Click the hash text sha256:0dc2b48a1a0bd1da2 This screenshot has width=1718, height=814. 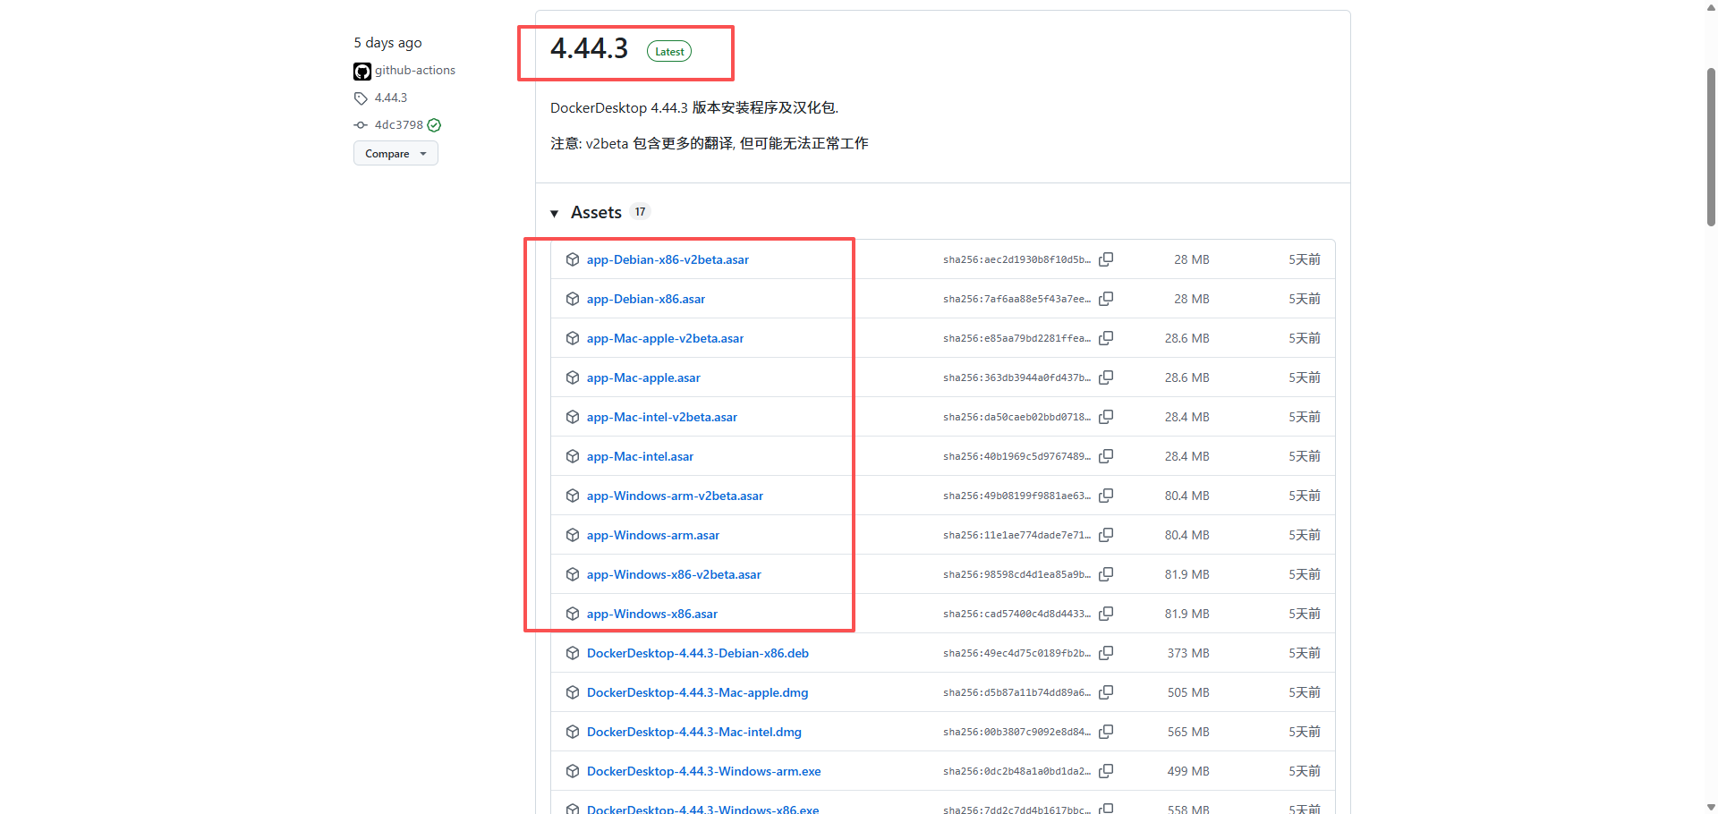click(x=1016, y=771)
